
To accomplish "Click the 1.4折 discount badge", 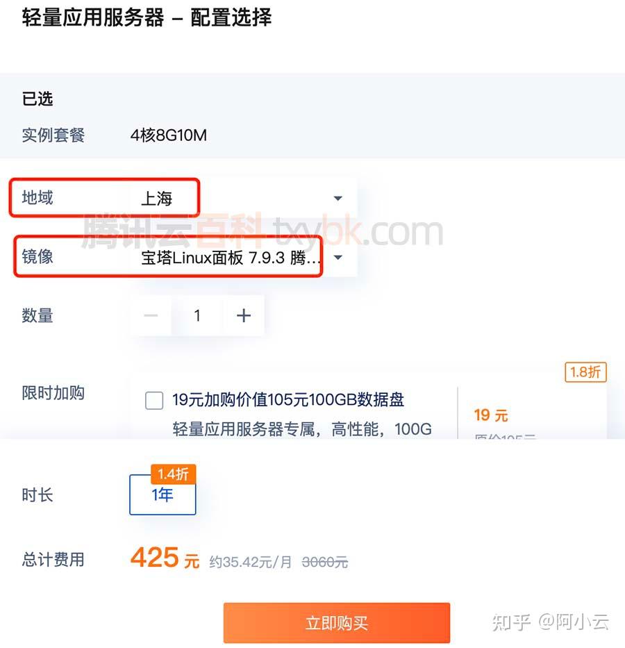I will coord(173,474).
